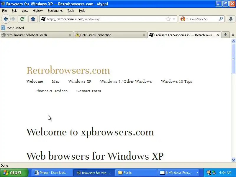This screenshot has width=236, height=177.
Task: Open the Contact Form link
Action: pyautogui.click(x=89, y=91)
